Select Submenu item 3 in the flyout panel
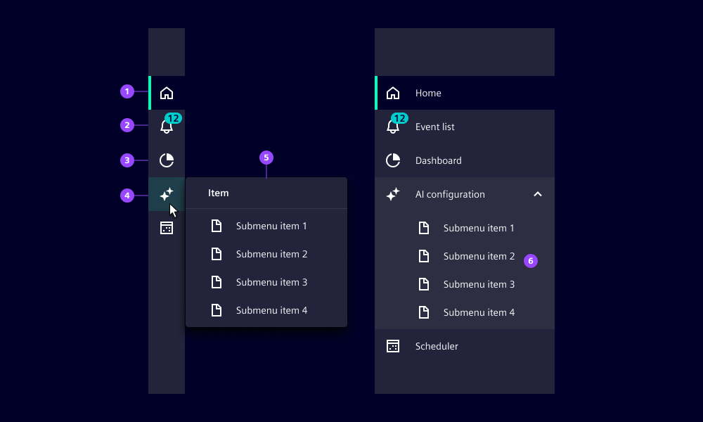The width and height of the screenshot is (703, 422). [x=271, y=282]
